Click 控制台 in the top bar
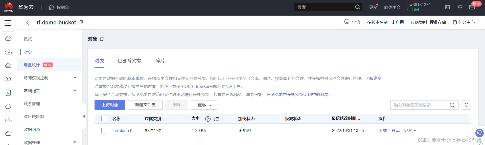Image resolution: width=485 pixels, height=145 pixels. coord(63,7)
